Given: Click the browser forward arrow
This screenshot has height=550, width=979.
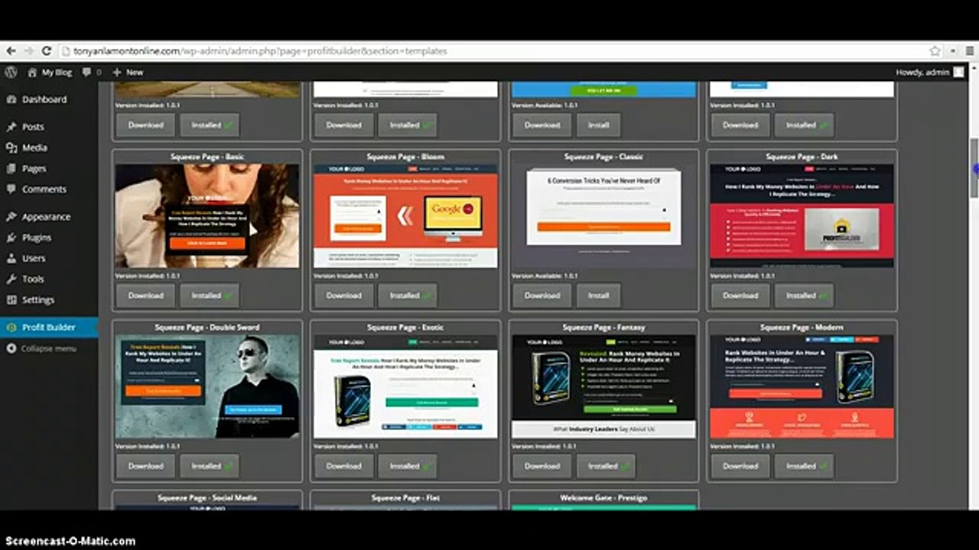Looking at the screenshot, I should coord(28,51).
